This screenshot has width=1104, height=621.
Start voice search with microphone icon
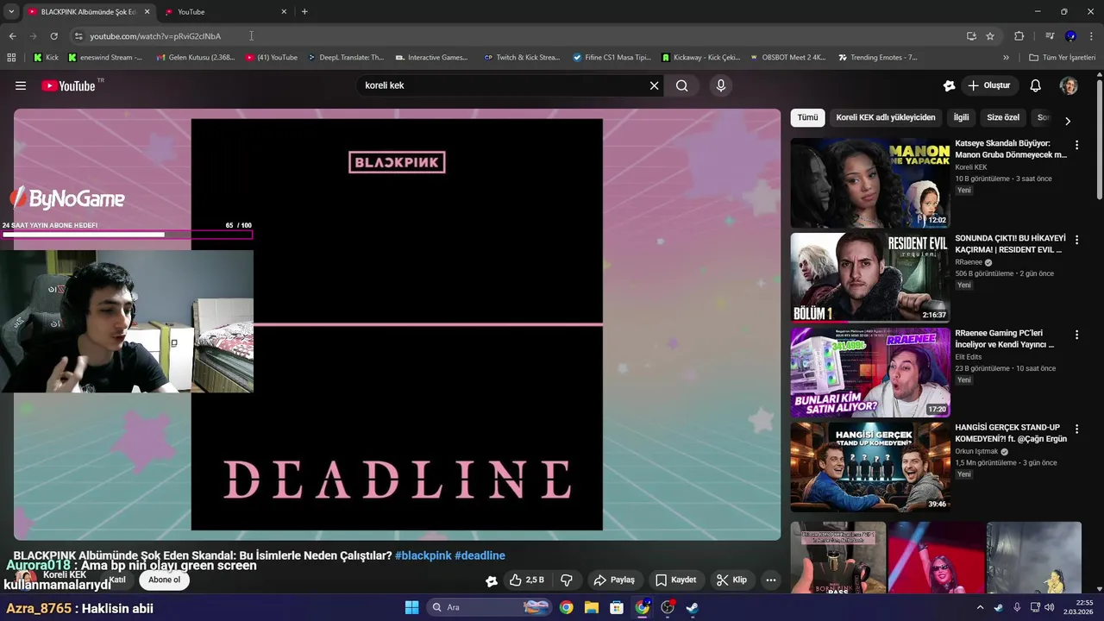point(721,85)
